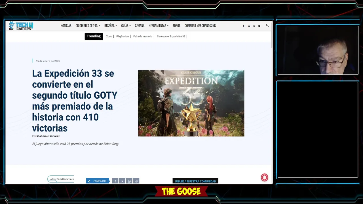
Task: Share article via WhatsApp button
Action: (x=129, y=181)
